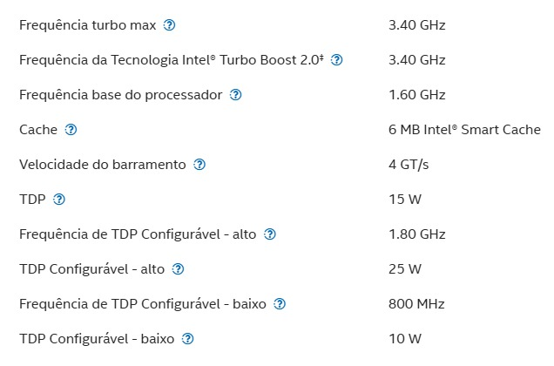Image resolution: width=554 pixels, height=366 pixels.
Task: Click help icon beside TDP Configurável - baixo
Action: 187,339
